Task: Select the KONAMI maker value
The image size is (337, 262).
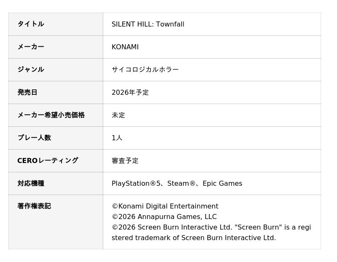Action: coord(125,47)
